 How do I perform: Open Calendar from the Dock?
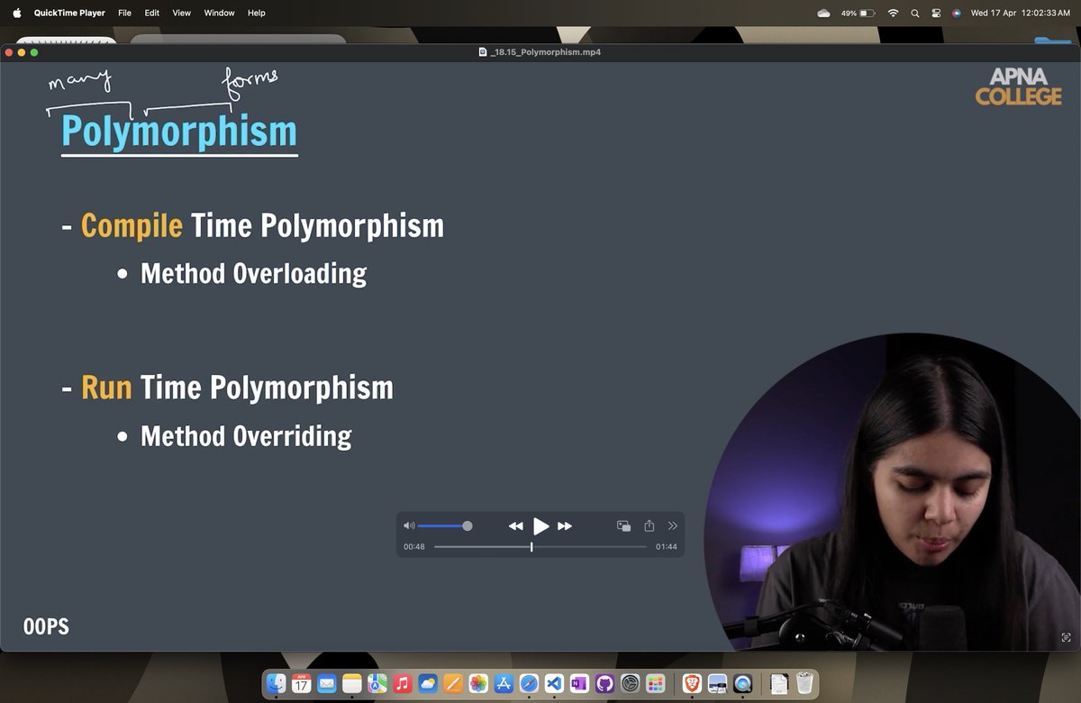302,683
